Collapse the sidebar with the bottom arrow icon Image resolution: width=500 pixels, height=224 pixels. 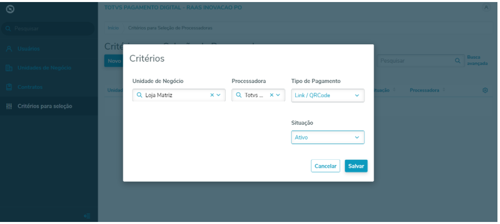point(87,216)
